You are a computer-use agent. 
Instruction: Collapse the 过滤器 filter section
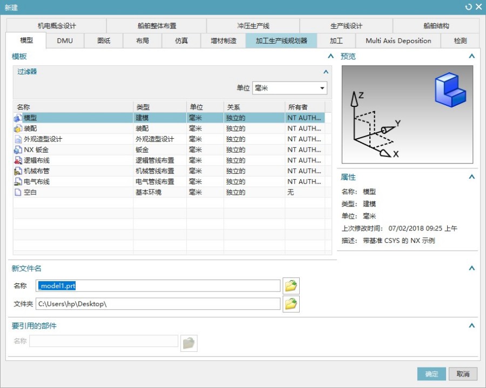pyautogui.click(x=326, y=71)
